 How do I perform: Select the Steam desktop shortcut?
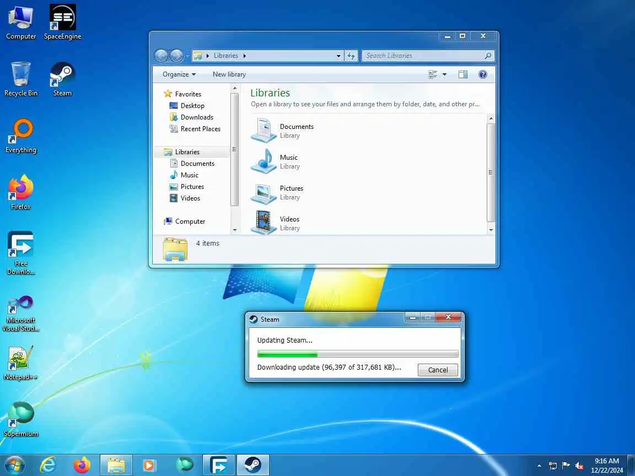pos(62,79)
